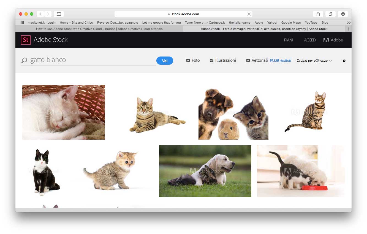
Task: Open the Top Sites grid icon
Action: 22,22
